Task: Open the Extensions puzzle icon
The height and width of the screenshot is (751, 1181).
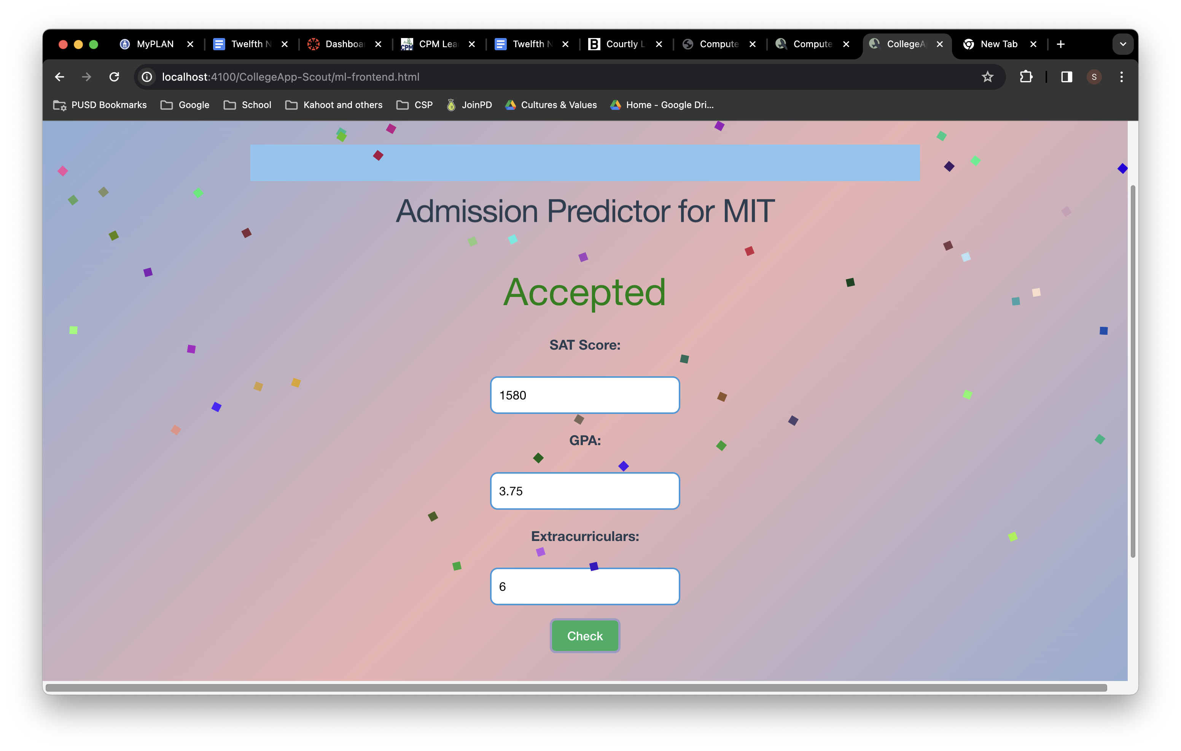Action: pyautogui.click(x=1025, y=77)
